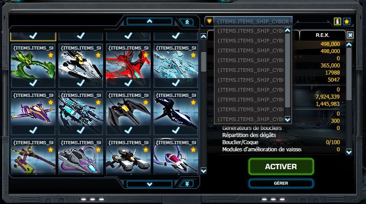366x204 pixels.
Task: Click the gold star favorite icon at top right
Action: (x=347, y=21)
